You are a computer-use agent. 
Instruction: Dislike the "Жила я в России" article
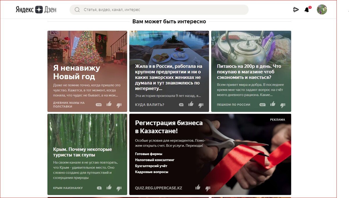click(x=201, y=105)
